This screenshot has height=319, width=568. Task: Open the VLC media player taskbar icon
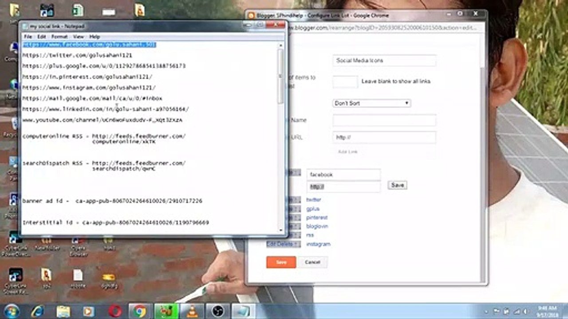pyautogui.click(x=192, y=311)
